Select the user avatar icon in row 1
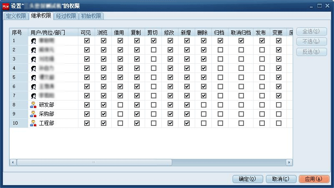Image resolution: width=334 pixels, height=188 pixels. 33,41
